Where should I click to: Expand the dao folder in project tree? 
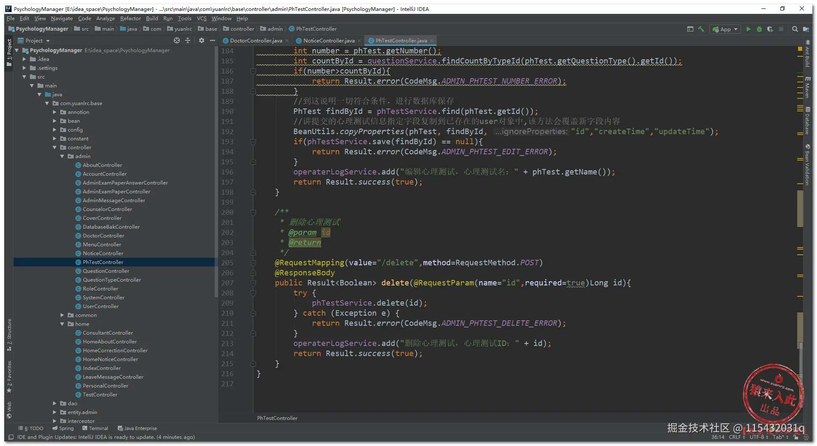click(x=55, y=404)
